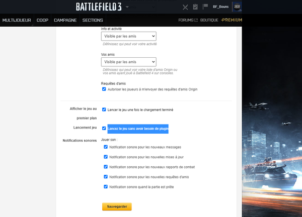This screenshot has height=217, width=302.
Task: Open the BF_Bouns profile avatar
Action: point(237,7)
